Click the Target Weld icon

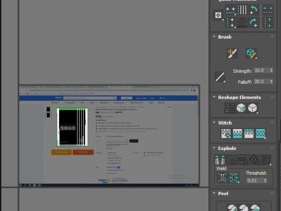click(222, 178)
